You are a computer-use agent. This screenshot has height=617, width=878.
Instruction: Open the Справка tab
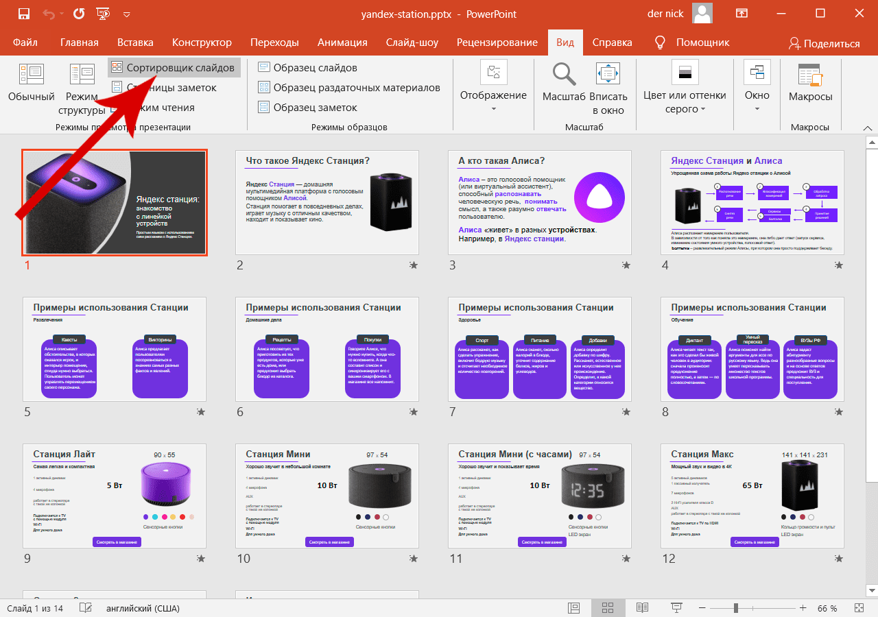613,43
